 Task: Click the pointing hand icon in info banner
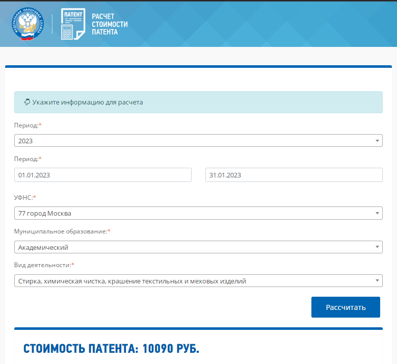(27, 102)
